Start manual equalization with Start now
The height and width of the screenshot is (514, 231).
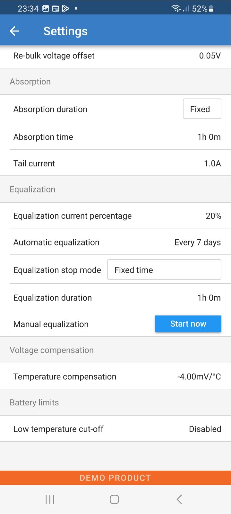pyautogui.click(x=188, y=324)
